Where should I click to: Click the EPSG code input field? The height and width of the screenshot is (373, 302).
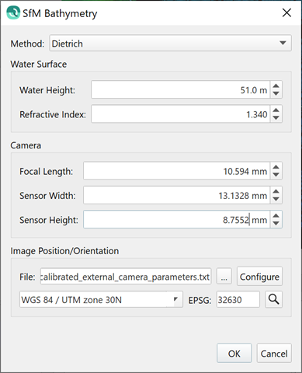tap(238, 299)
